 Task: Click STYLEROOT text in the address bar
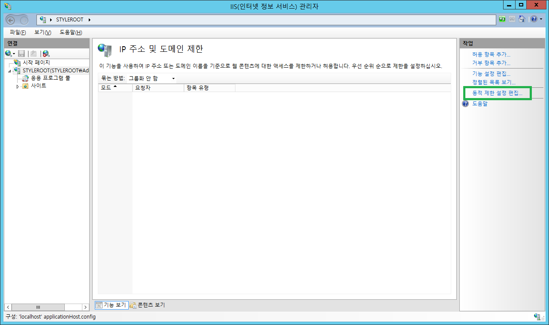(x=70, y=20)
